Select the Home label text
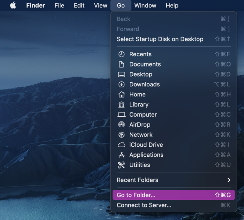The height and width of the screenshot is (220, 244). (x=137, y=94)
